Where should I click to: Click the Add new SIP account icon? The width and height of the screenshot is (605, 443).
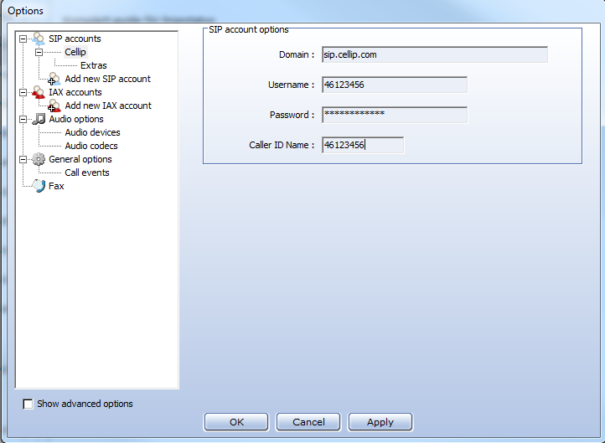[x=54, y=79]
